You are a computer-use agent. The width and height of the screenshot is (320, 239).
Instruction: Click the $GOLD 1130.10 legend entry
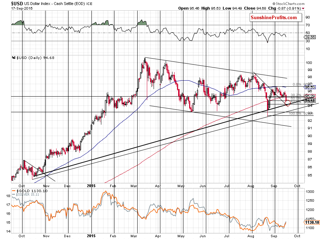pos(30,191)
